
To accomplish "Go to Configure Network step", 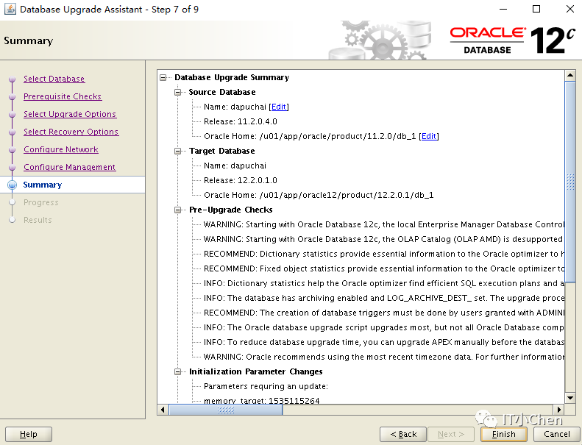I will [x=61, y=149].
